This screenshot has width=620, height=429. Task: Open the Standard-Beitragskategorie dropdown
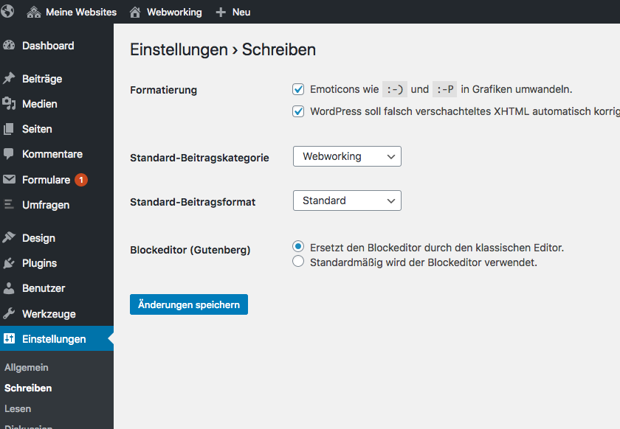tap(347, 156)
